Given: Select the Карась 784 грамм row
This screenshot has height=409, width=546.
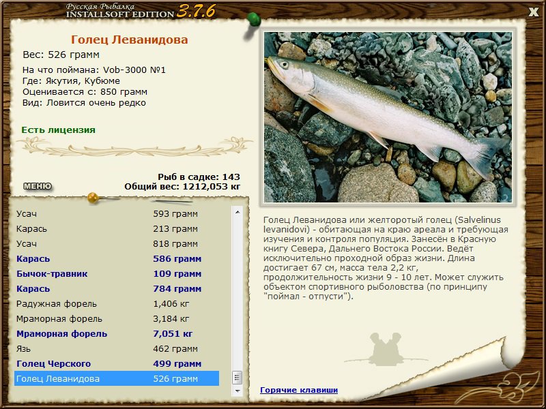Looking at the screenshot, I should click(117, 288).
